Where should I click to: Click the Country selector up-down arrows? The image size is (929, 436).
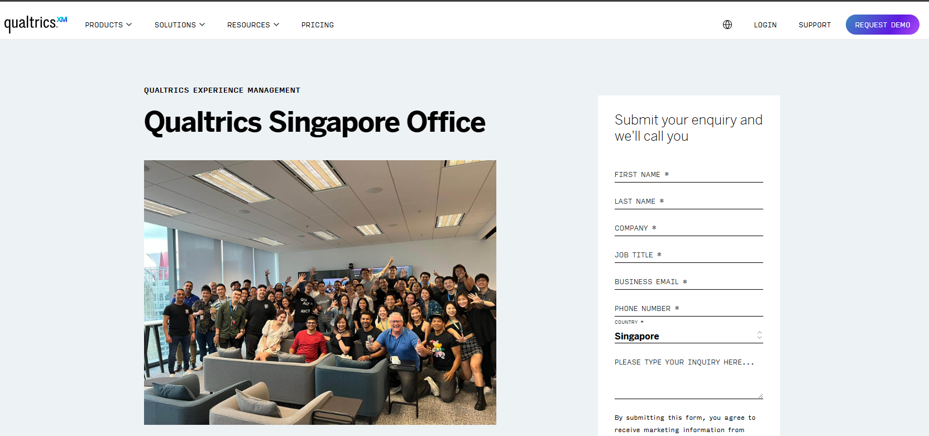click(x=759, y=336)
